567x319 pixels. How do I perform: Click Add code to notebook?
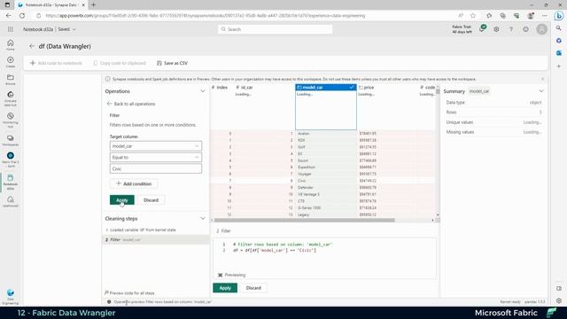(56, 63)
